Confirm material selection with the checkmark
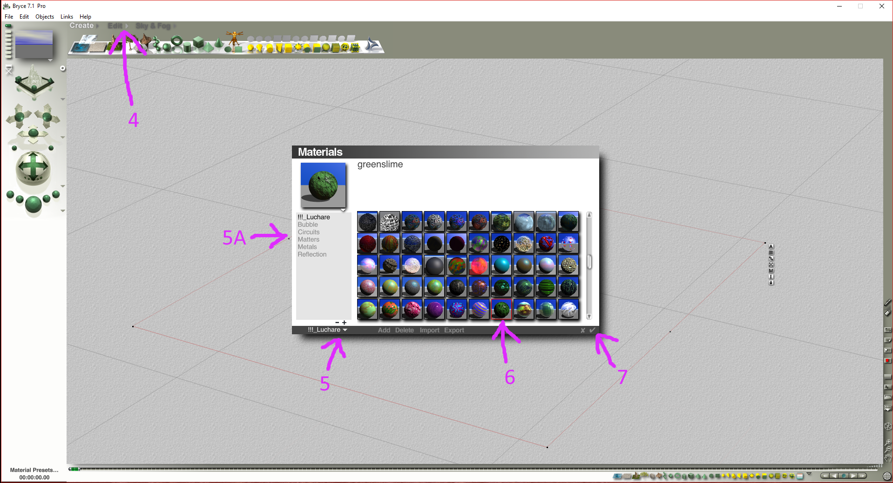The height and width of the screenshot is (483, 893). click(592, 330)
